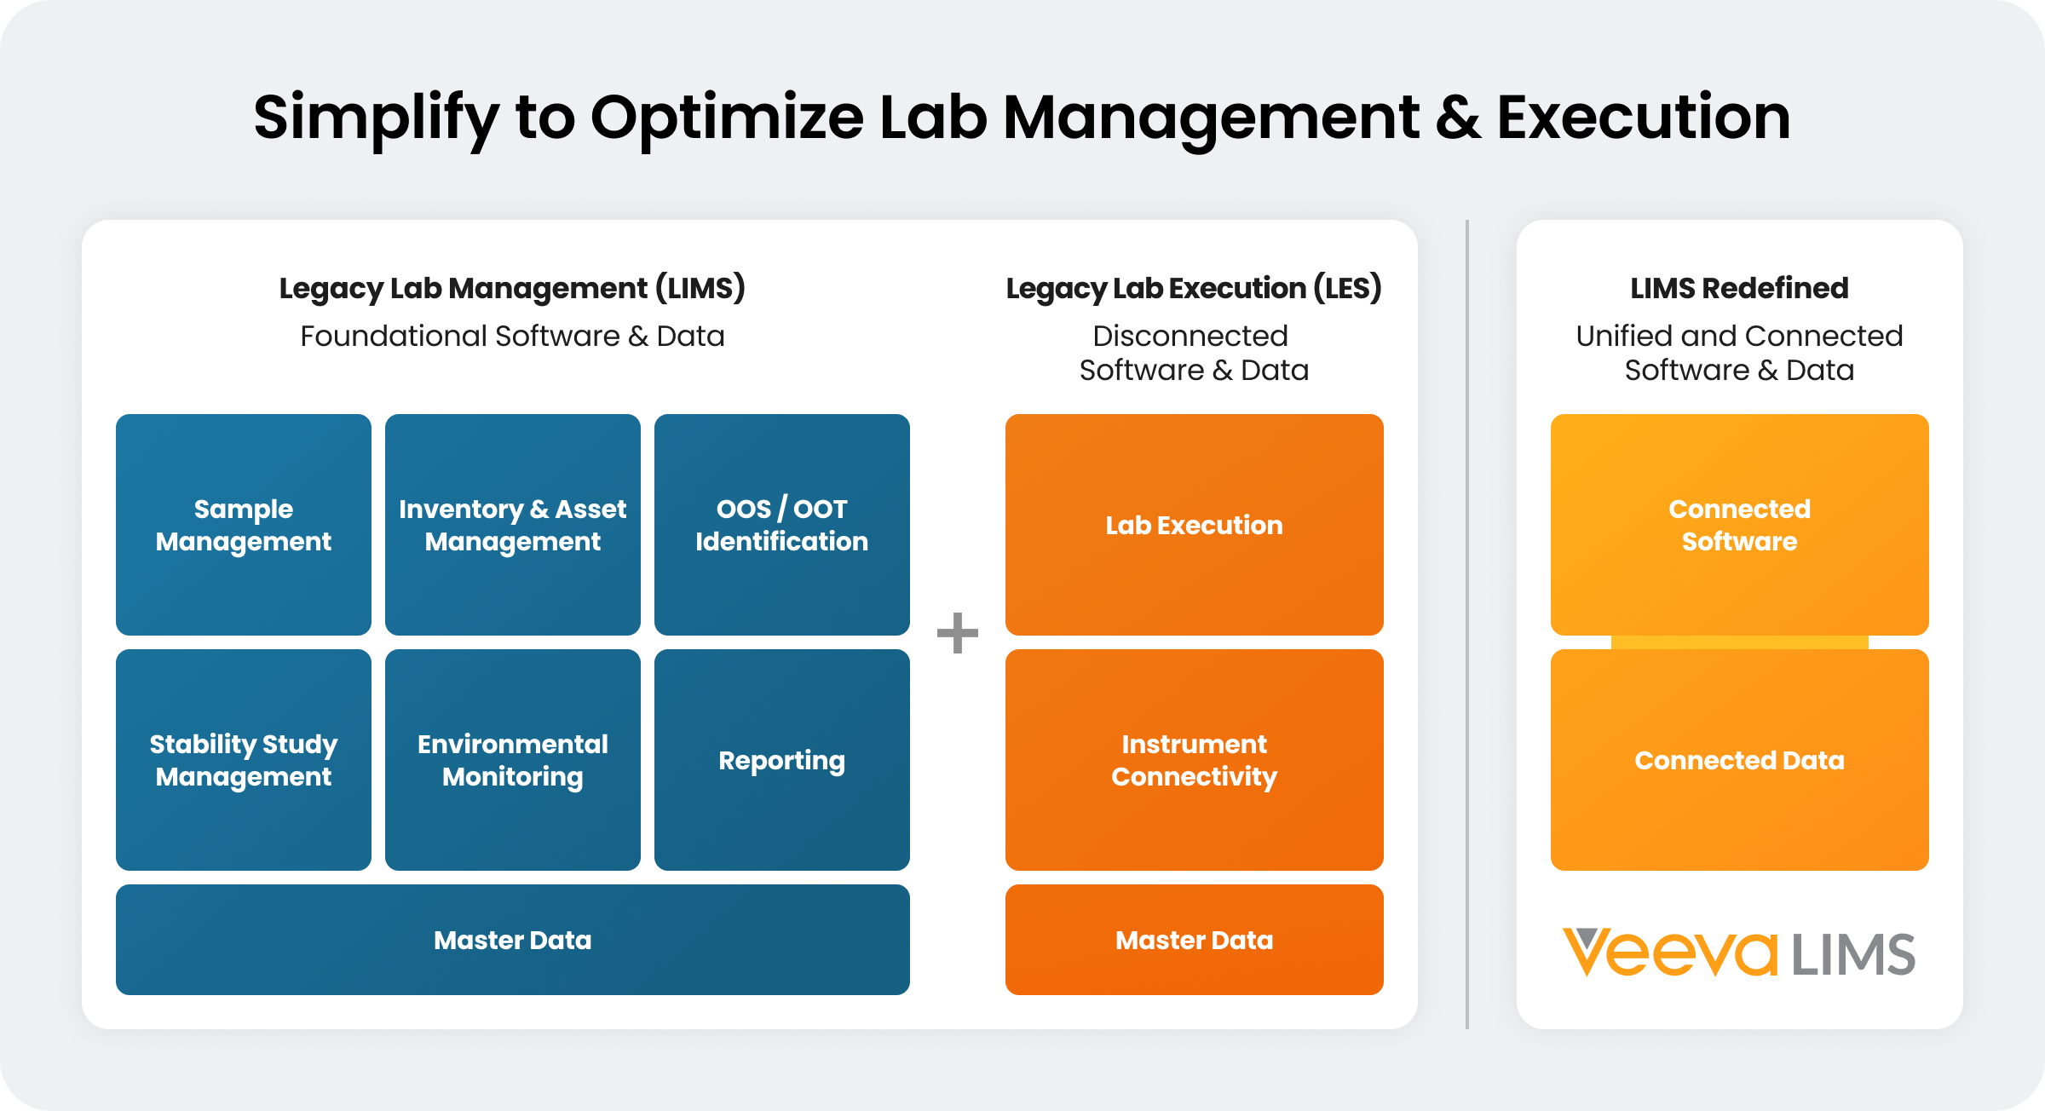Click the Instrument Connectivity tile
Image resolution: width=2045 pixels, height=1111 pixels.
[x=1194, y=760]
